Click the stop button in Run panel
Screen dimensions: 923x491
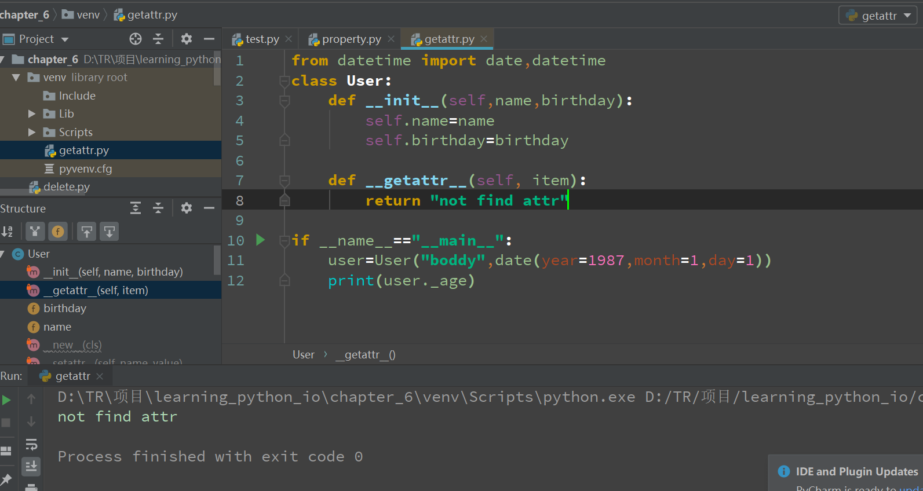[6, 423]
